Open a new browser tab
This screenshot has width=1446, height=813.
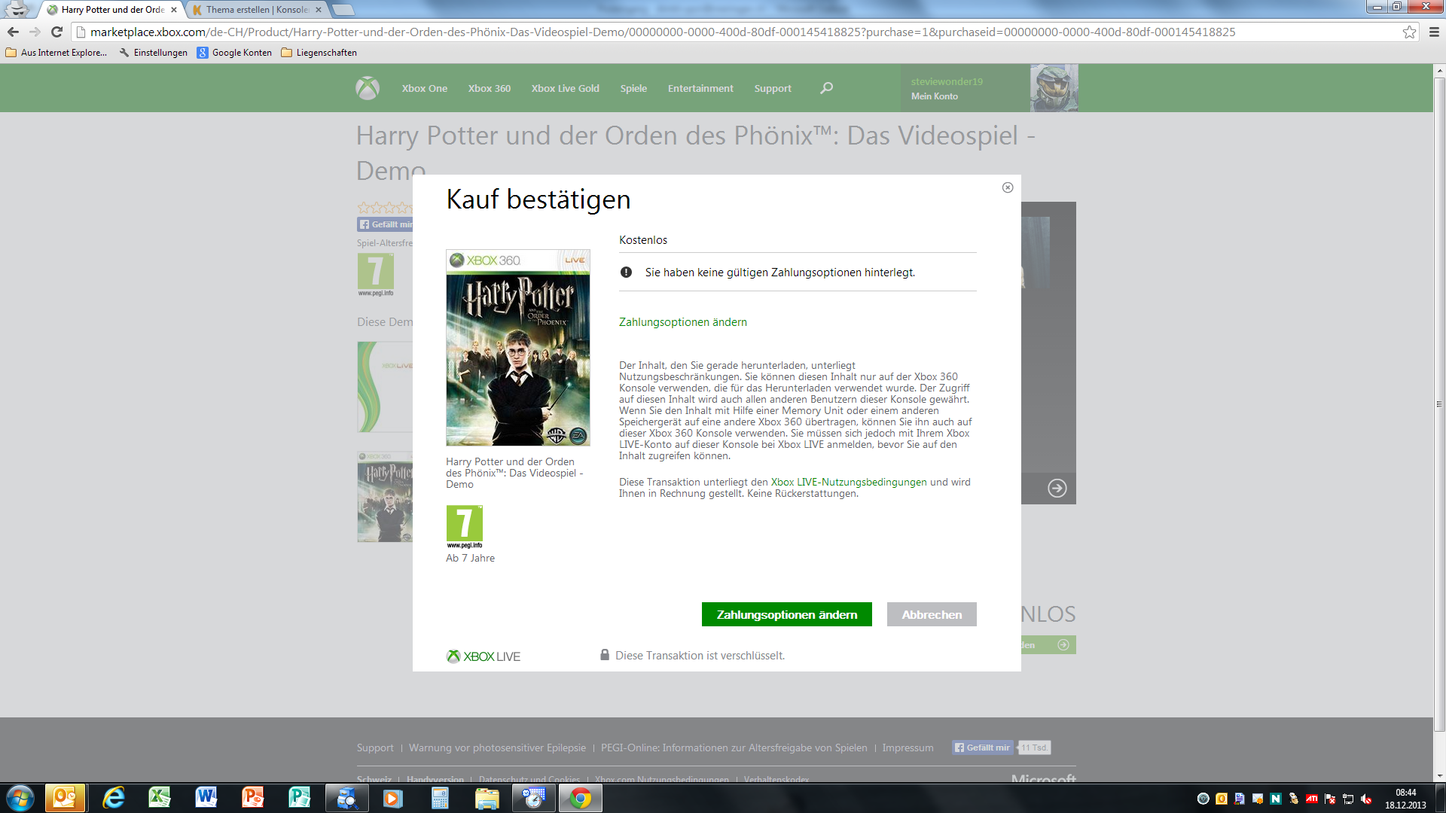point(343,10)
